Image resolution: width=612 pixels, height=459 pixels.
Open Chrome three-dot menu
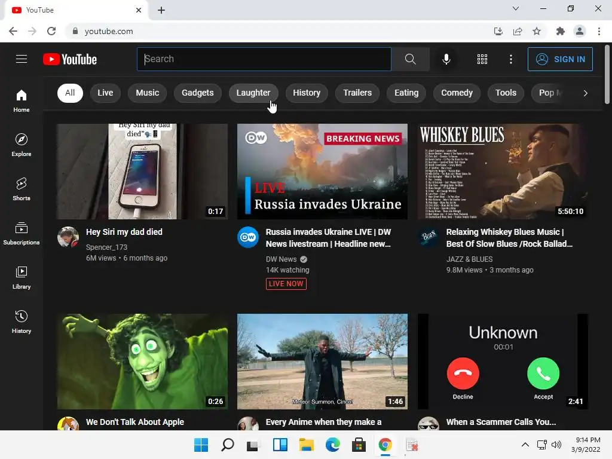coord(599,31)
